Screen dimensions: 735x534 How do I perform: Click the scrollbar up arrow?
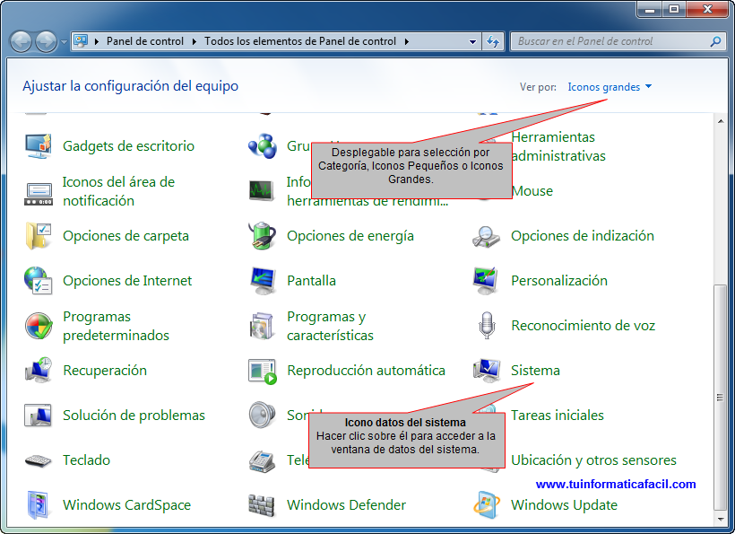pyautogui.click(x=720, y=121)
